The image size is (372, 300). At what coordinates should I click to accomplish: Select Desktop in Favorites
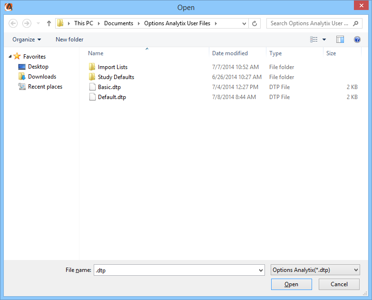tap(38, 67)
